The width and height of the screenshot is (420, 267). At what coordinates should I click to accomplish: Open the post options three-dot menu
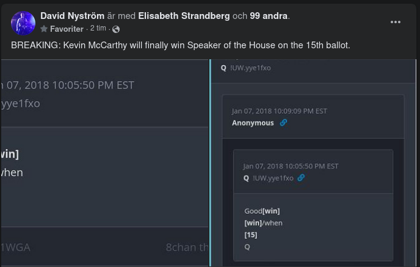click(x=396, y=22)
